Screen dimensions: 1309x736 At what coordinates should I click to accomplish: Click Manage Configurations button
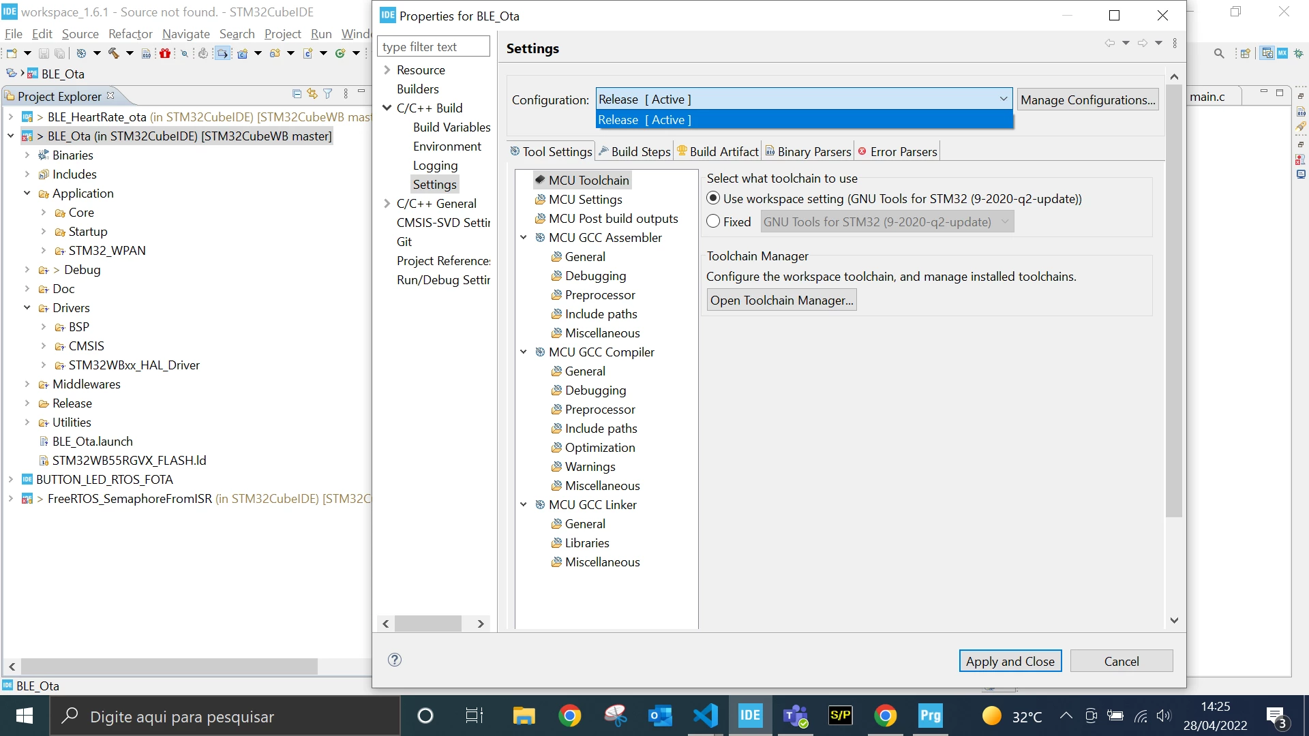(x=1087, y=99)
